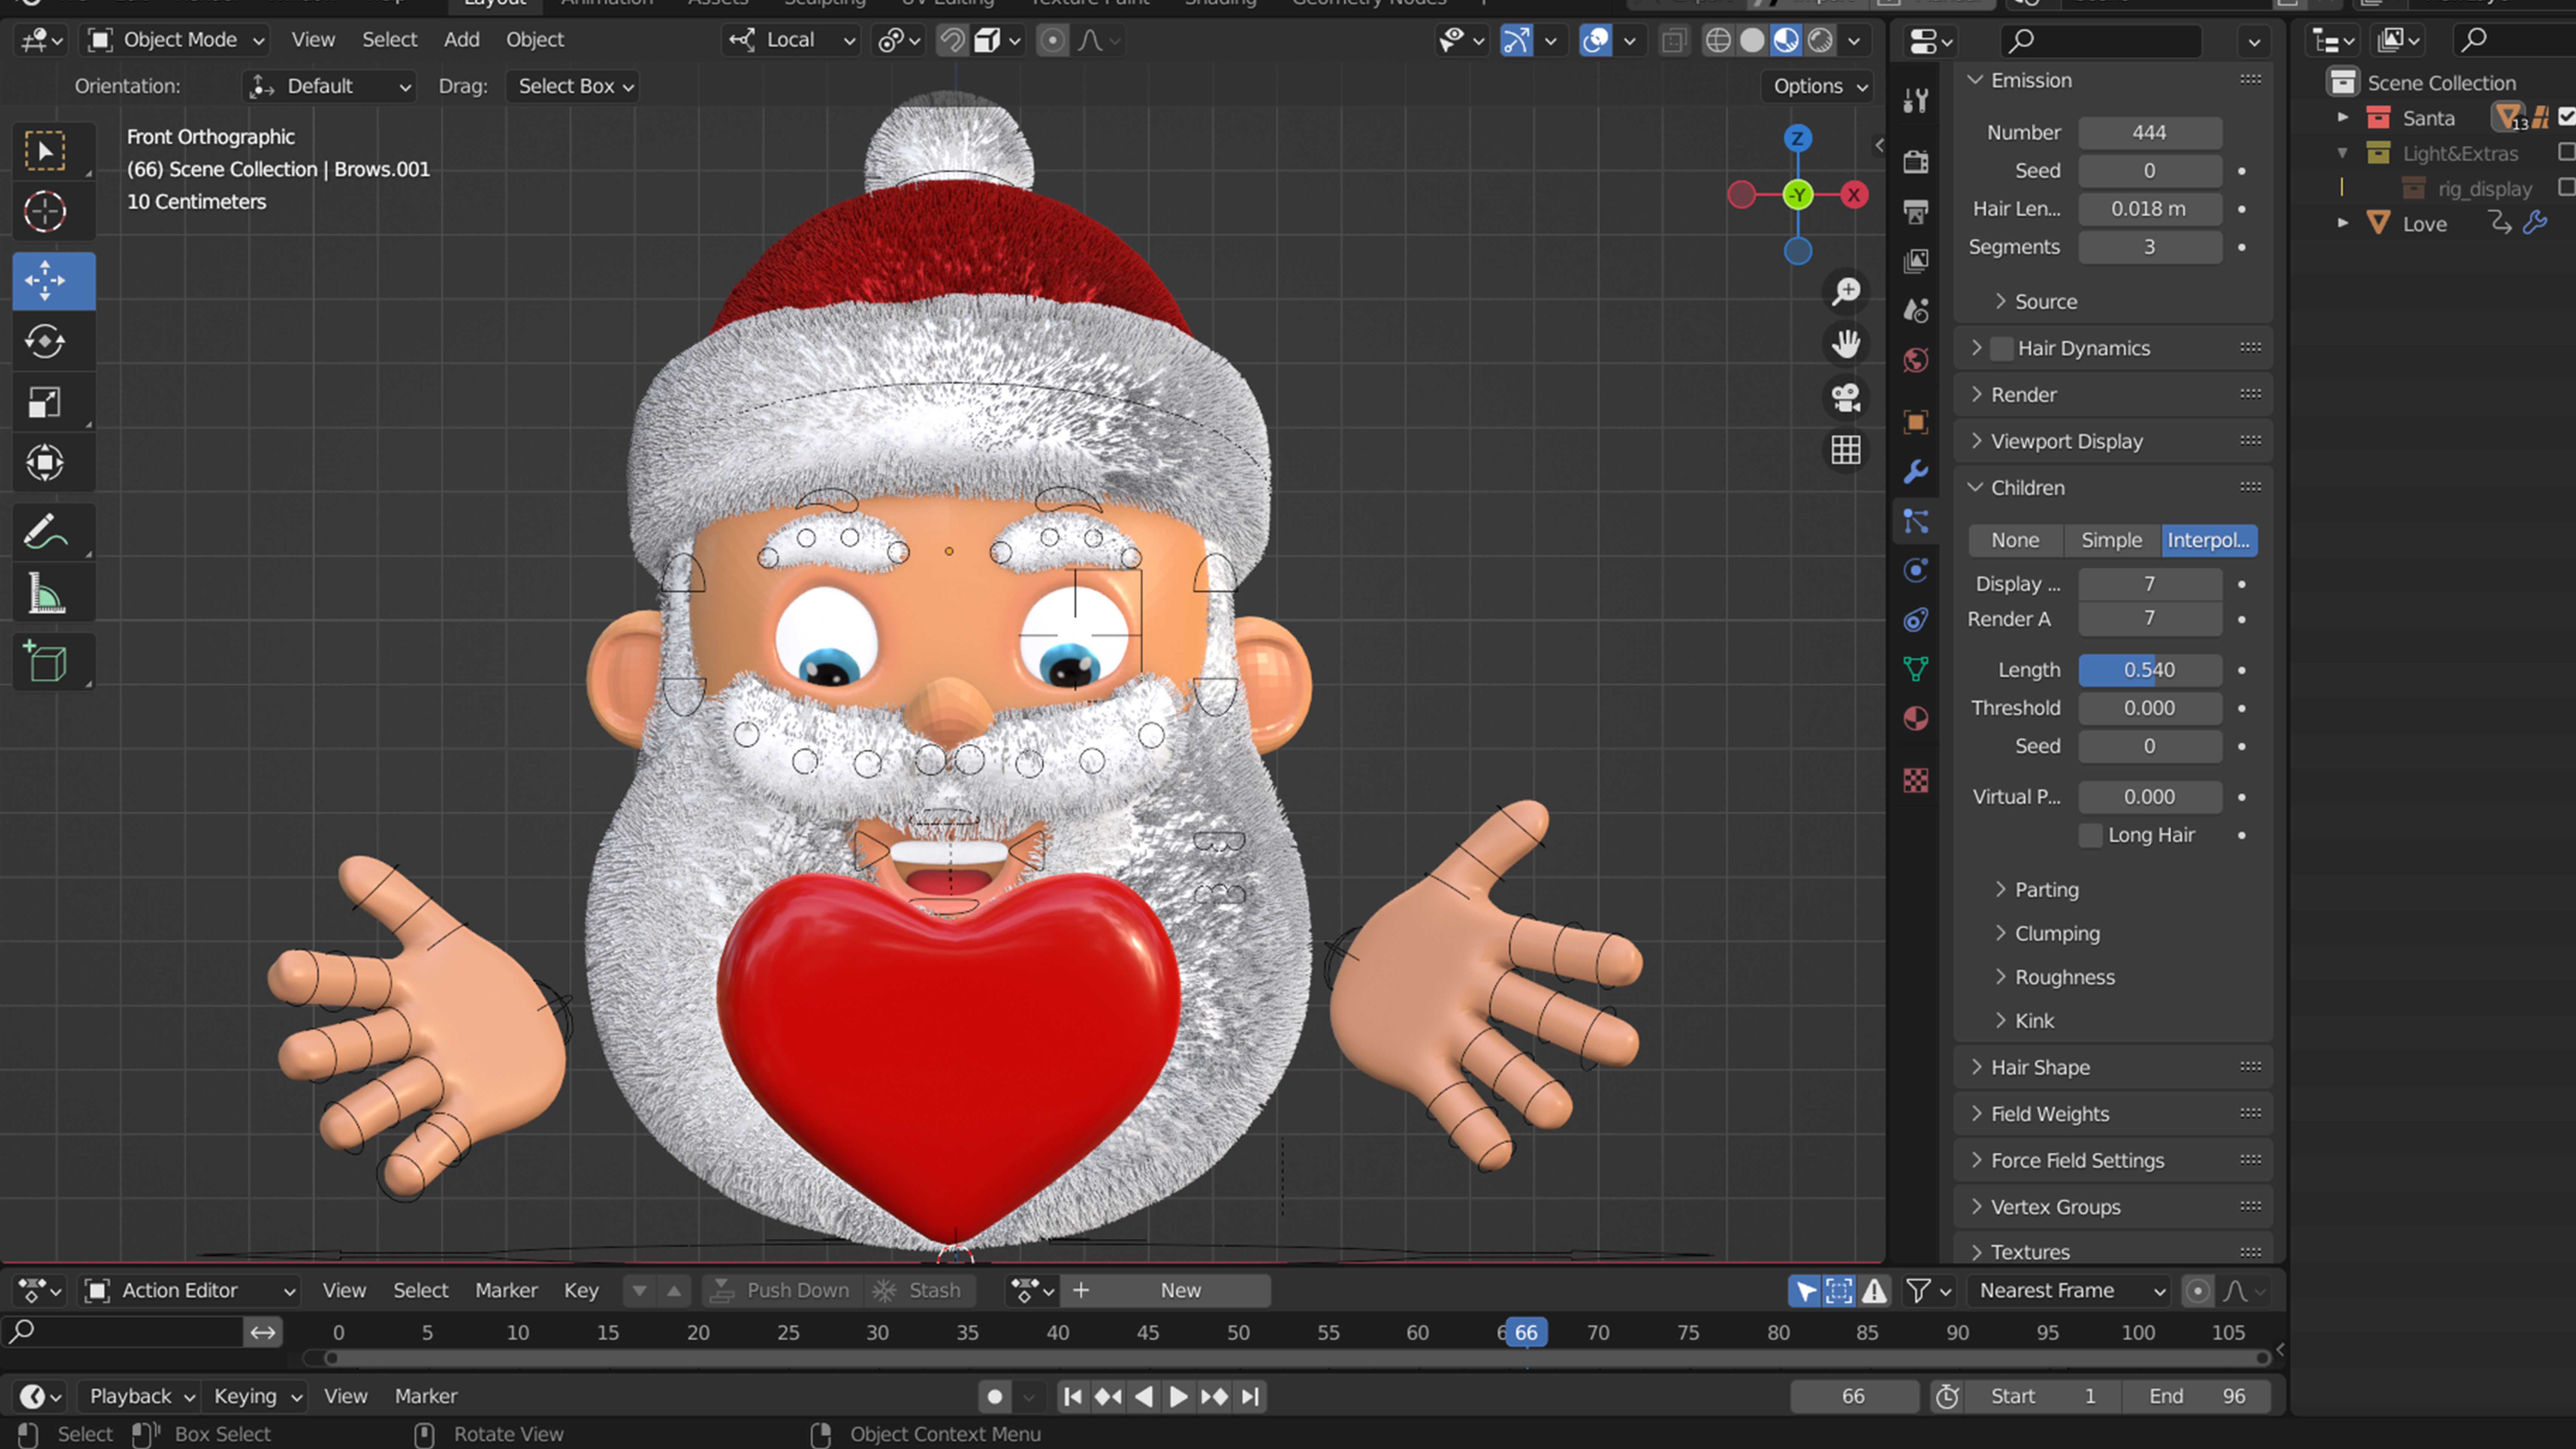Switch orthographic/perspective grid icon
This screenshot has height=1449, width=2576.
[x=1846, y=450]
